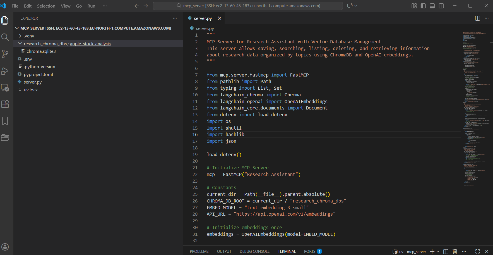Switch to the TERMINAL tab

pyautogui.click(x=287, y=251)
